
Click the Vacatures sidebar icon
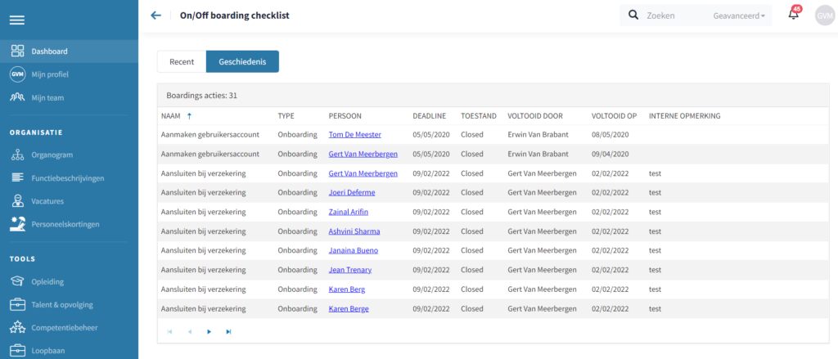17,200
